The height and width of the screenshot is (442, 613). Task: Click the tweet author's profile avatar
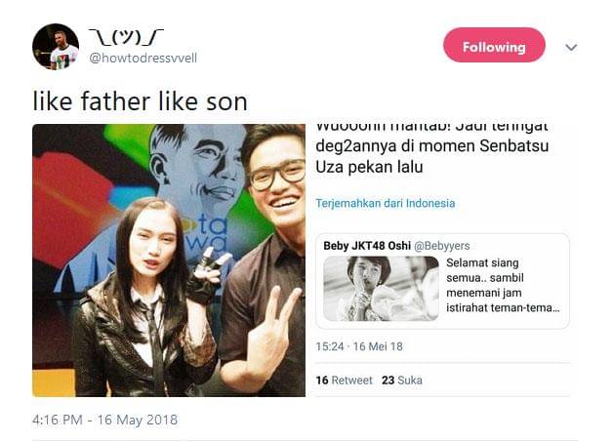(x=56, y=47)
